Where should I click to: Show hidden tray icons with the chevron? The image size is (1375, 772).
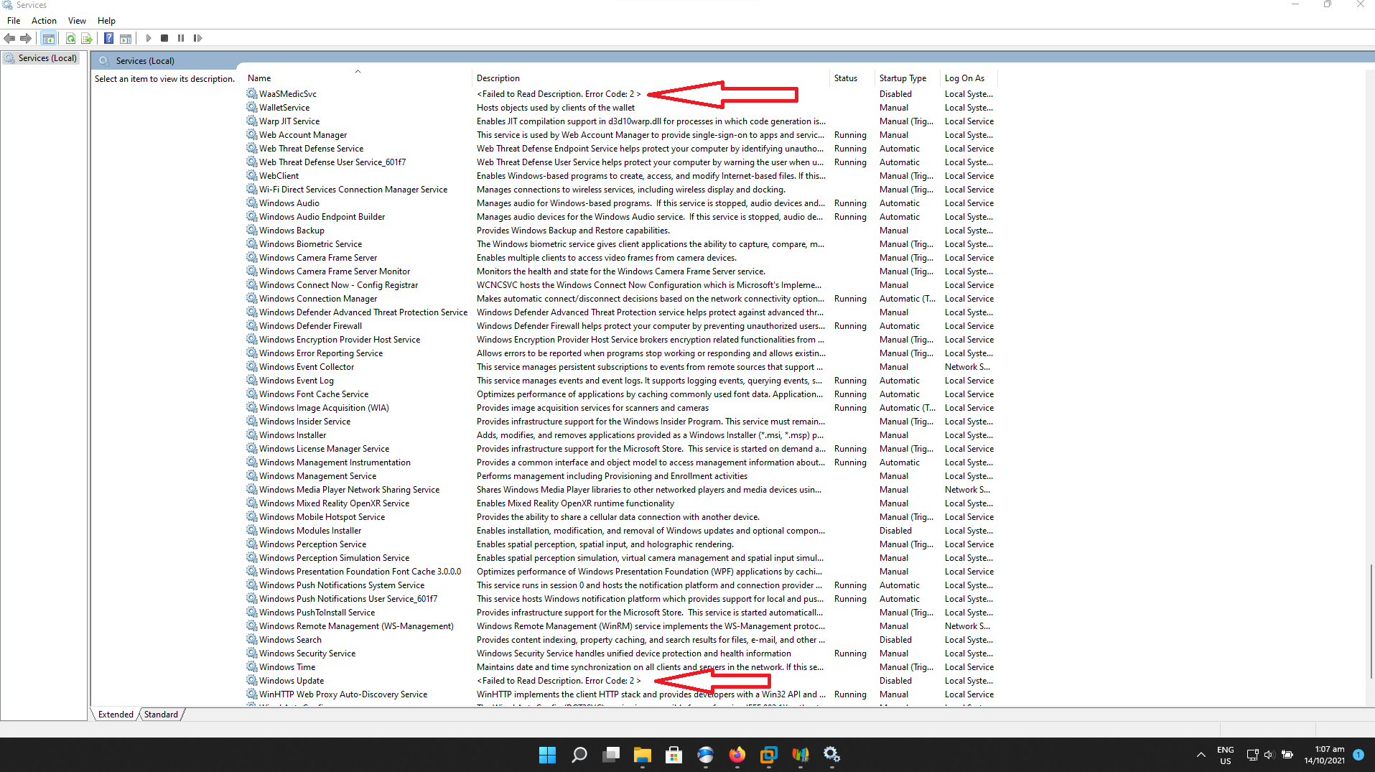click(1201, 755)
